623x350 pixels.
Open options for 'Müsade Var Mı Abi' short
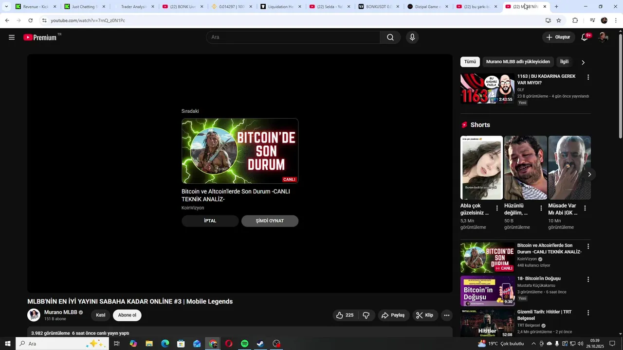point(585,208)
